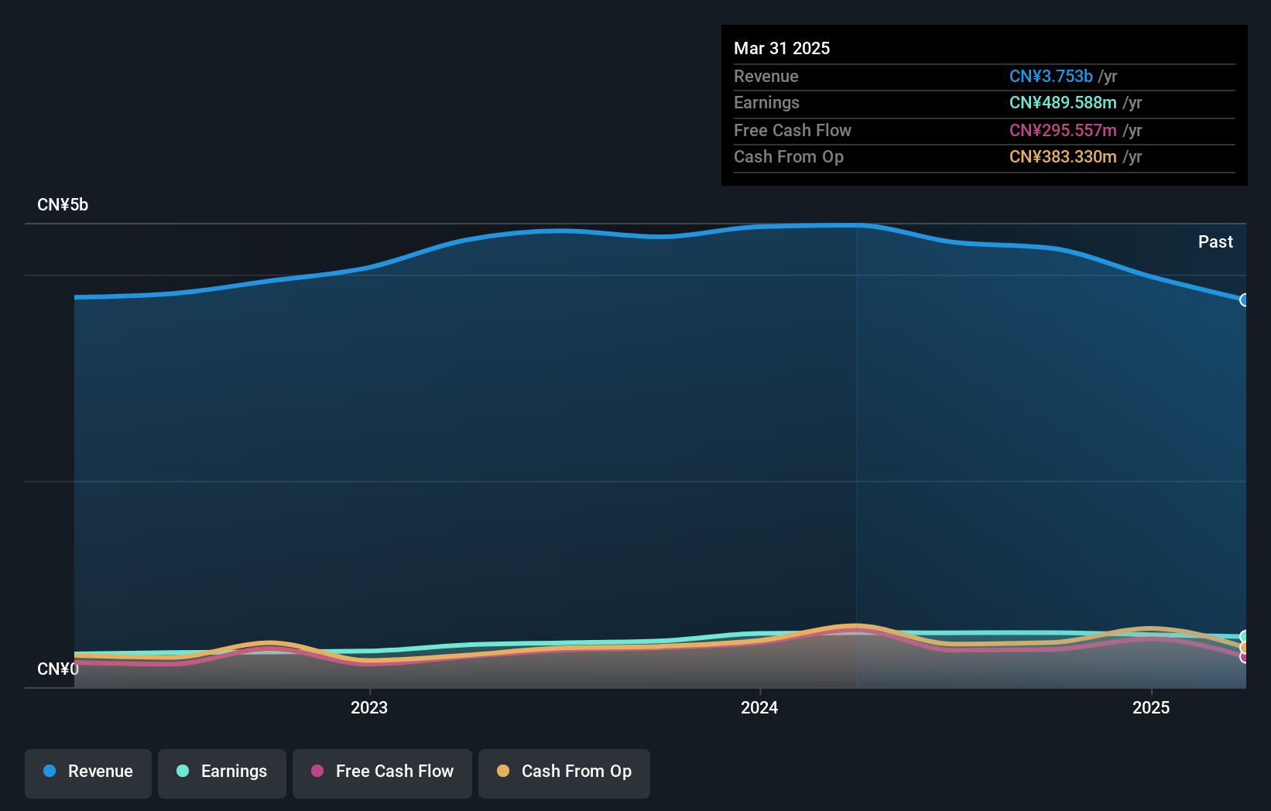The image size is (1271, 811).
Task: Click the blue revenue endpoint marker
Action: [1244, 300]
